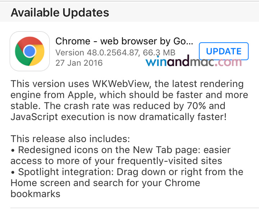Click the release date 27 Jan 2016
The width and height of the screenshot is (259, 216).
[x=79, y=63]
